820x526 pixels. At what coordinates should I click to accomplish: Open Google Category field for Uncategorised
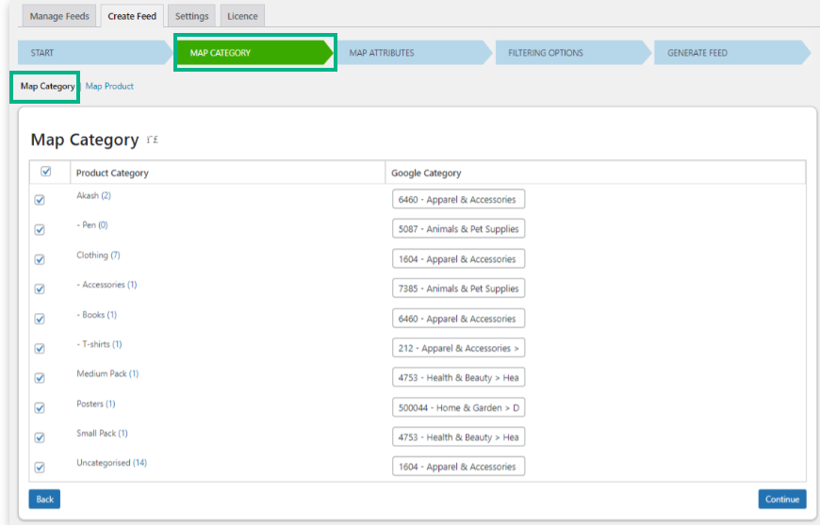pos(459,467)
